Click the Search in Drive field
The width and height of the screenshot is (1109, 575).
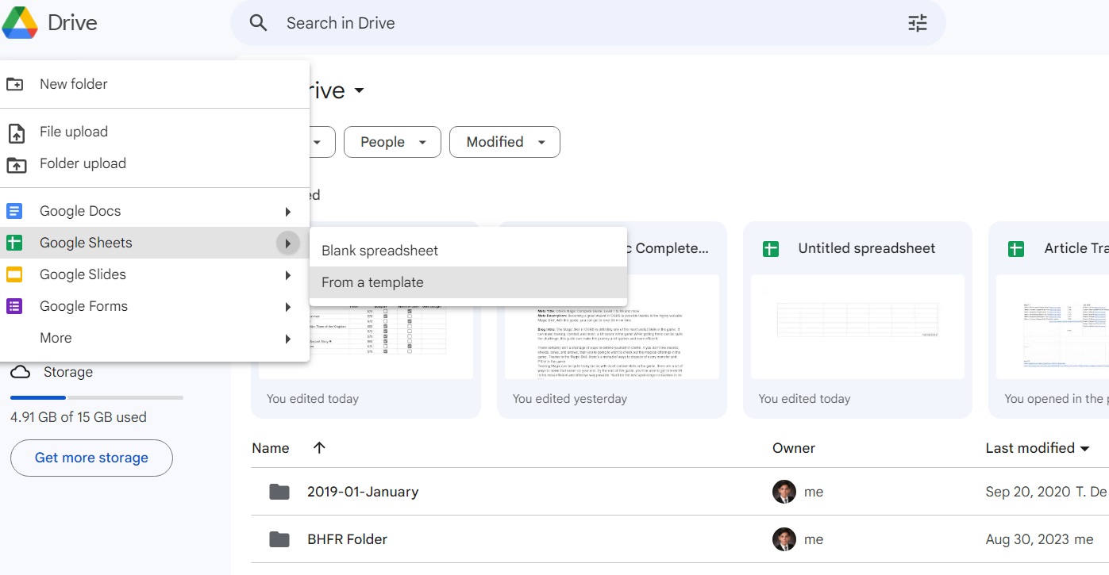tap(587, 23)
